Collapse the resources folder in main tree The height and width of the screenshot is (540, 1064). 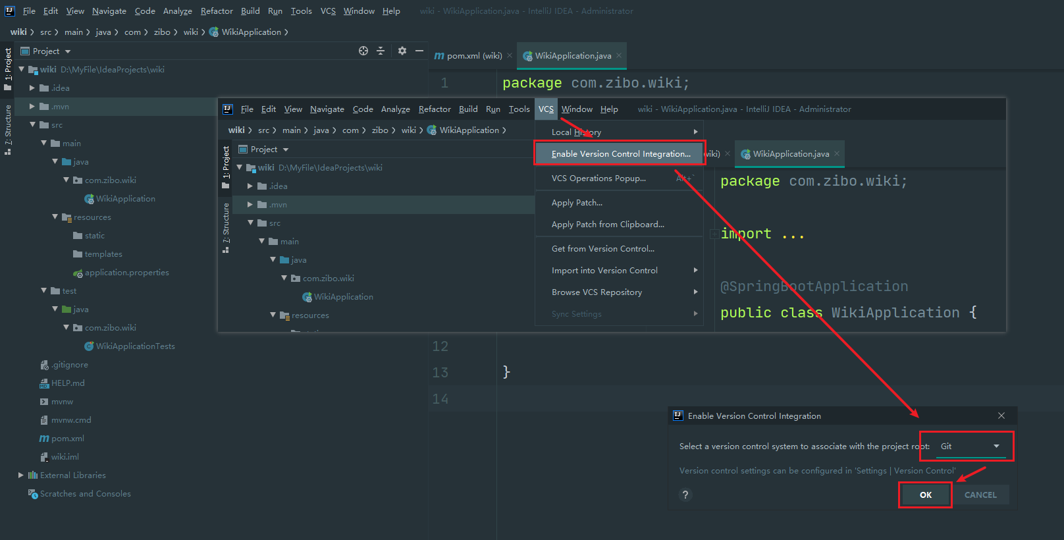tap(55, 217)
